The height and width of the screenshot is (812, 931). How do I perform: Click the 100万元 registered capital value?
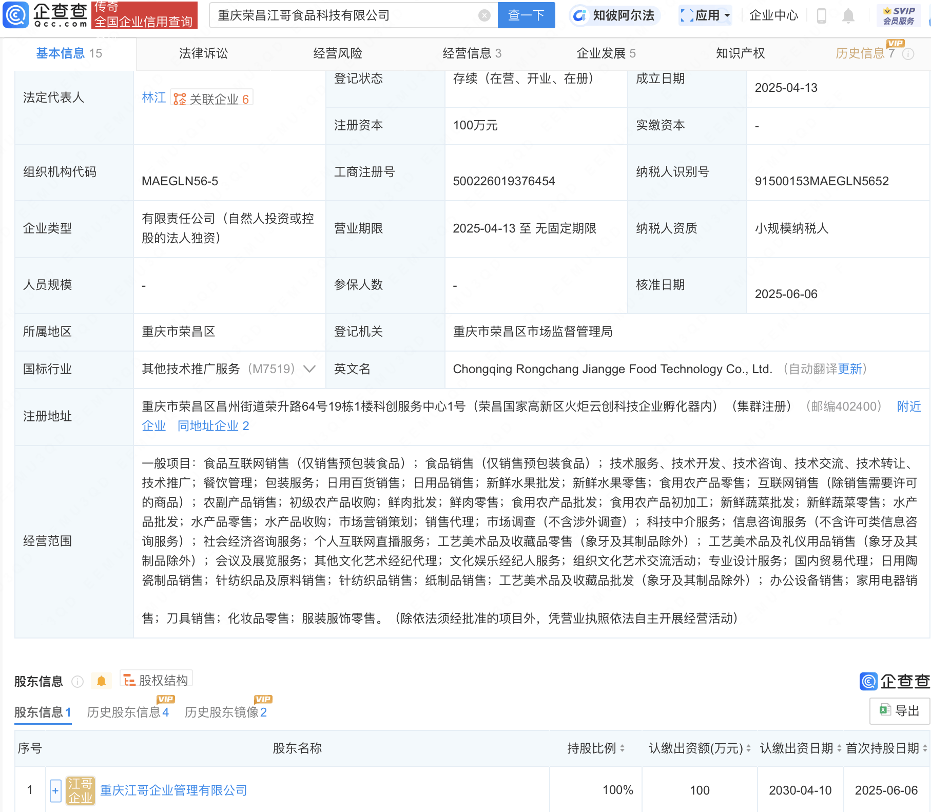(x=475, y=125)
